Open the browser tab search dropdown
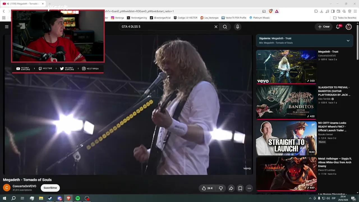This screenshot has width=359, height=202. click(331, 4)
